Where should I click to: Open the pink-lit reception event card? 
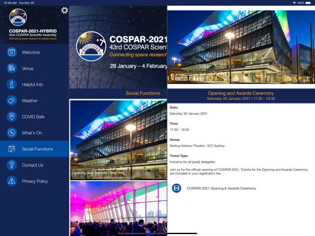click(118, 208)
